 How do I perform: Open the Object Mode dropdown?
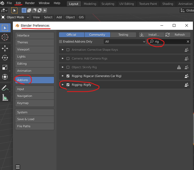pos(15,17)
